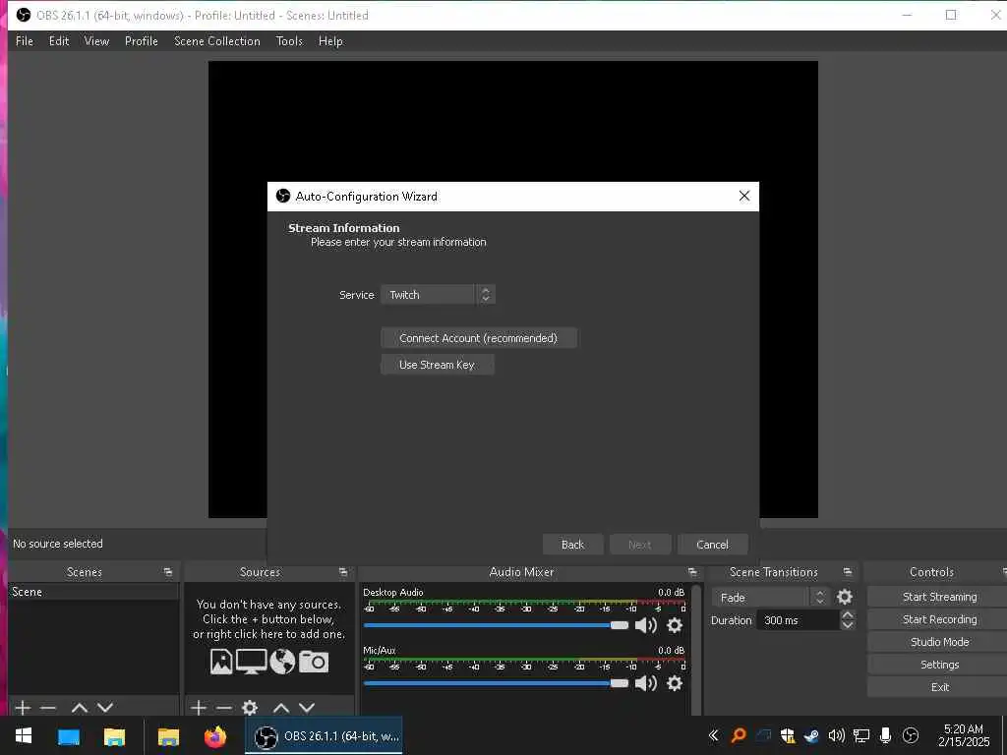Click Steam tray icon

click(811, 735)
